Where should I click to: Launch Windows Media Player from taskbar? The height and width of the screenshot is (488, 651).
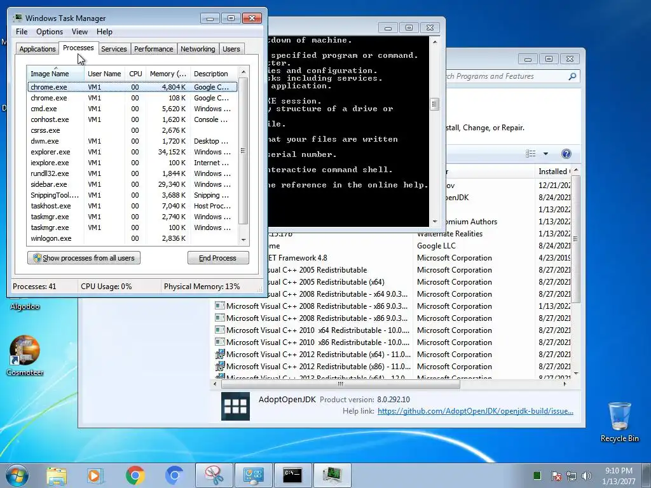click(x=95, y=475)
